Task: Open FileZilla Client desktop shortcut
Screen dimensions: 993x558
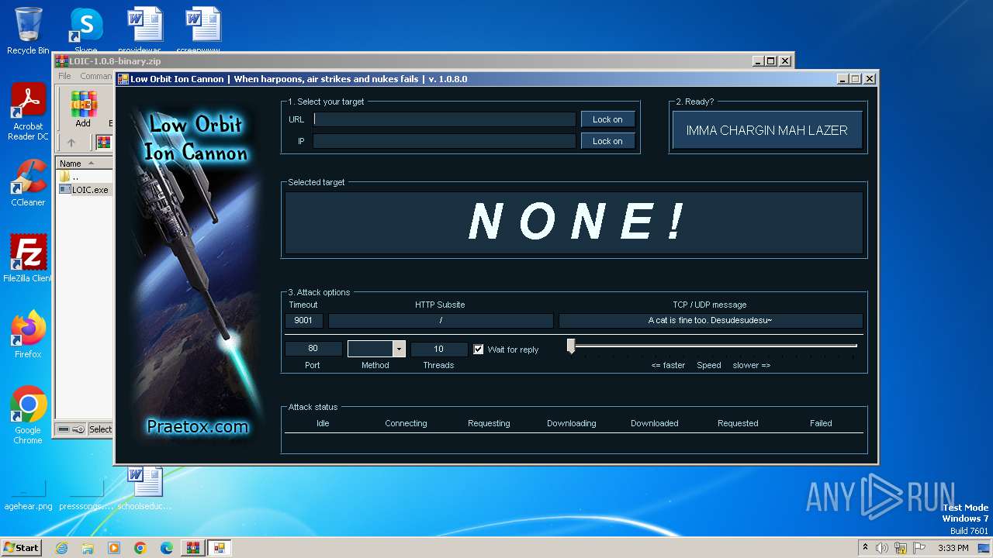Action: coord(28,259)
